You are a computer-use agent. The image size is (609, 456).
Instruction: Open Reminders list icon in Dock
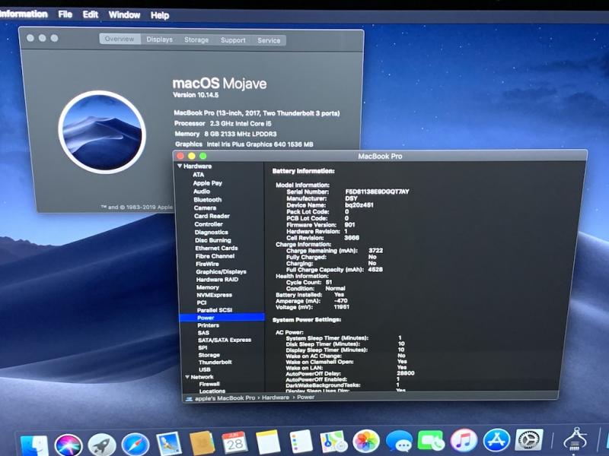click(301, 442)
